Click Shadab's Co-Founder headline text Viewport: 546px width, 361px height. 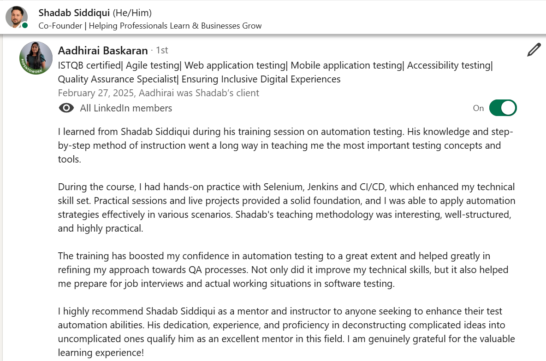click(x=150, y=26)
